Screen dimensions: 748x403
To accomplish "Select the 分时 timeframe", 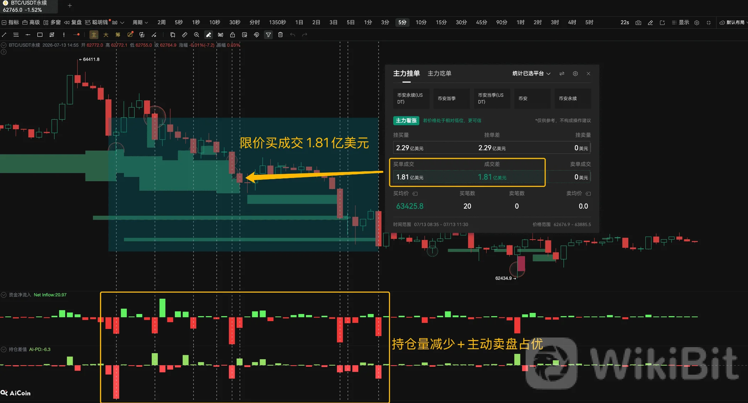I will [x=255, y=22].
